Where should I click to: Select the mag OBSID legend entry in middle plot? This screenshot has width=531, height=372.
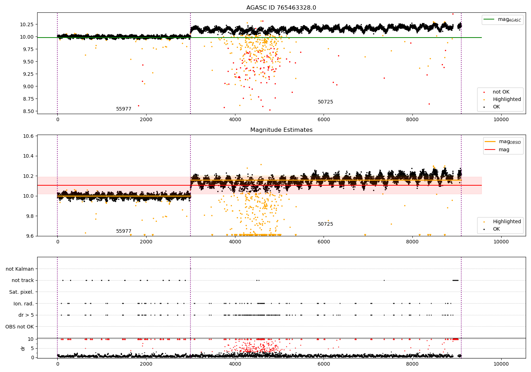point(503,142)
